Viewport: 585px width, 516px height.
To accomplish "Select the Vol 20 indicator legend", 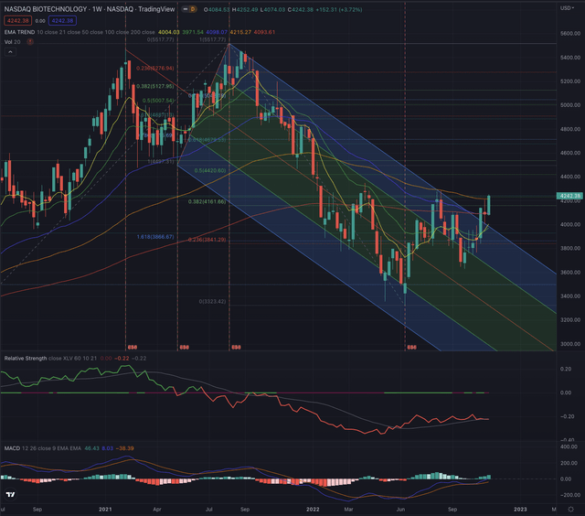I will tap(12, 42).
